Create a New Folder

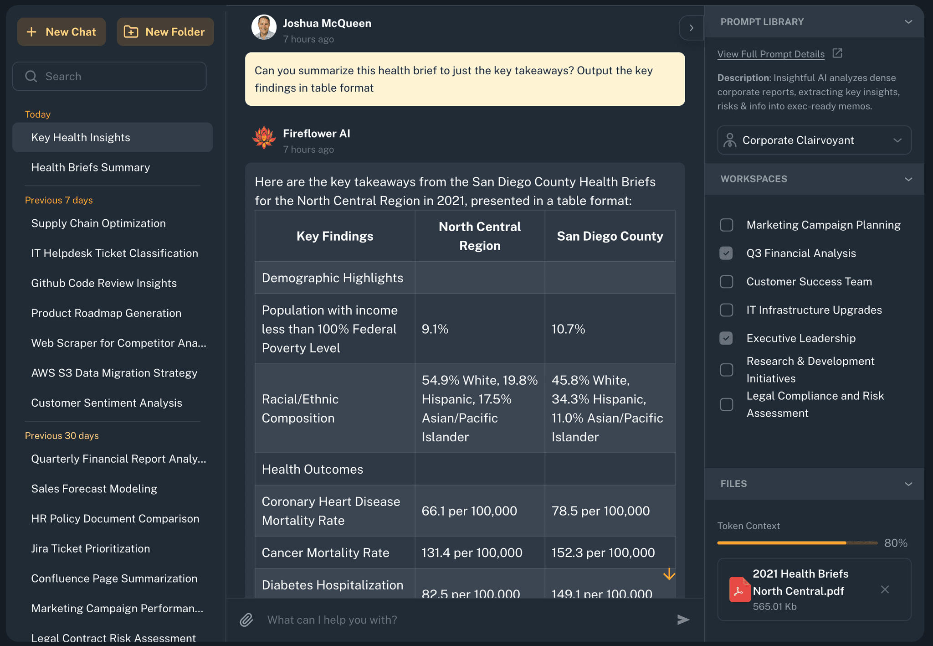(x=165, y=32)
